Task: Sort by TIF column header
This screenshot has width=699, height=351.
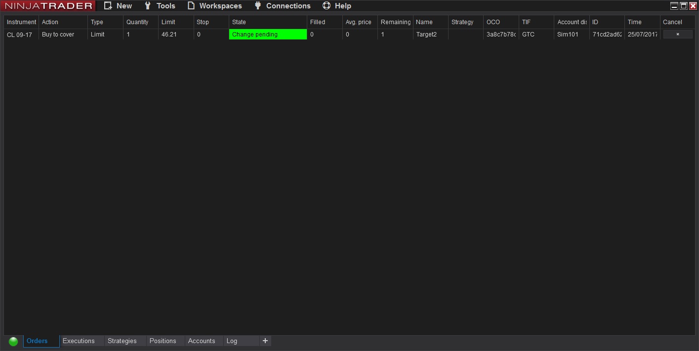Action: tap(536, 22)
